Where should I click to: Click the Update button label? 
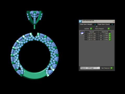pyautogui.click(x=86, y=29)
